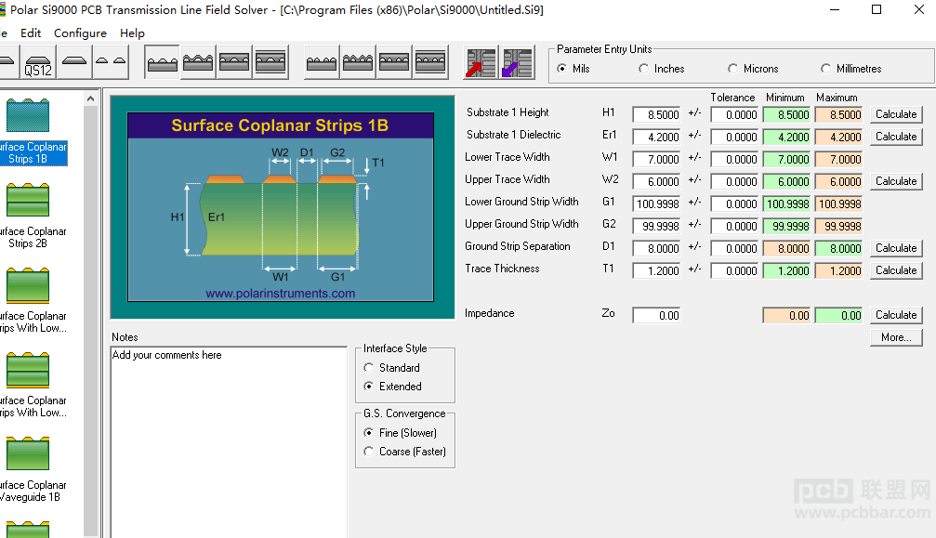Click the G1 maximum value field
Viewport: 936px width, 538px height.
(838, 204)
